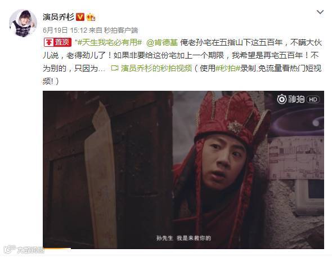The height and width of the screenshot is (257, 332).
Task: Open the @肯德基 mention link
Action: (x=162, y=43)
